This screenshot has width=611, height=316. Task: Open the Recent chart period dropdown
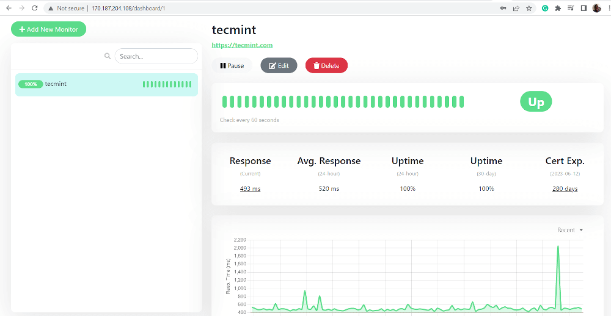[570, 230]
